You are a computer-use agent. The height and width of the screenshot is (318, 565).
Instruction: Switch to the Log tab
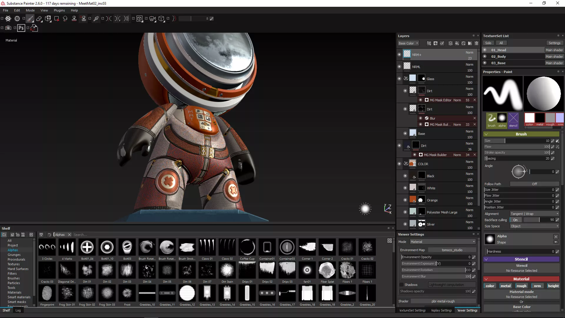click(18, 310)
